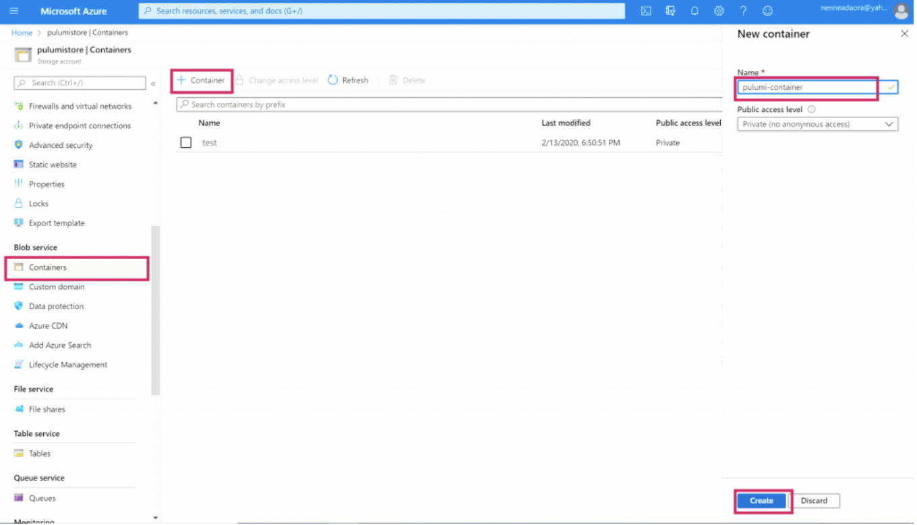The image size is (917, 525).
Task: Click the Custom domain icon
Action: (19, 287)
